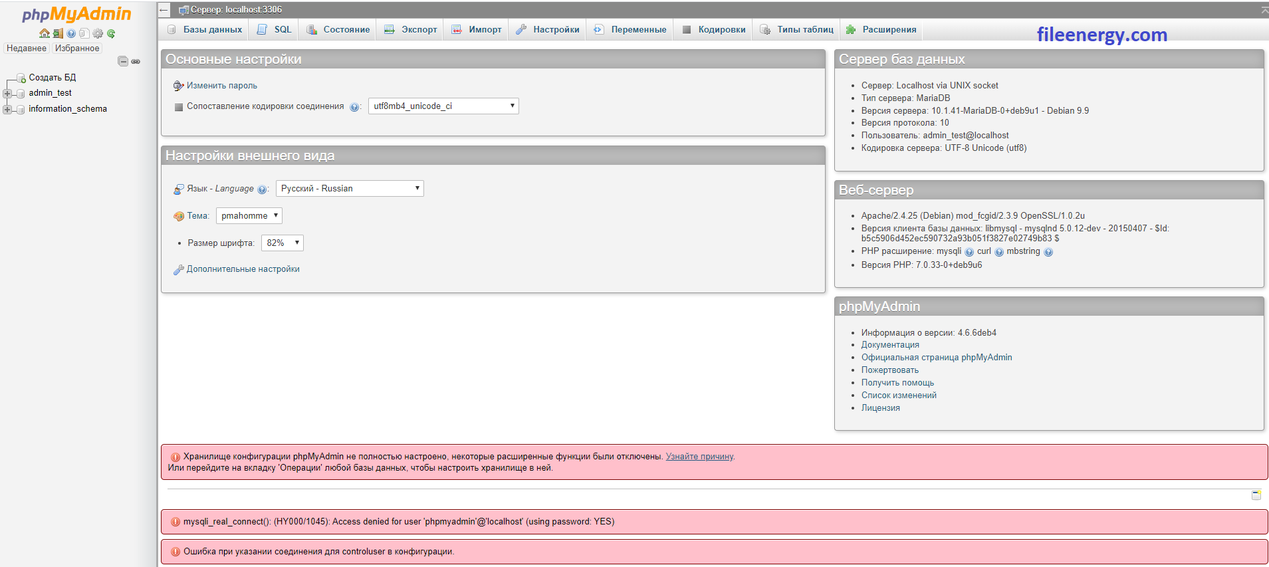The image size is (1269, 567).
Task: Click the admin_test database icon
Action: tap(21, 94)
